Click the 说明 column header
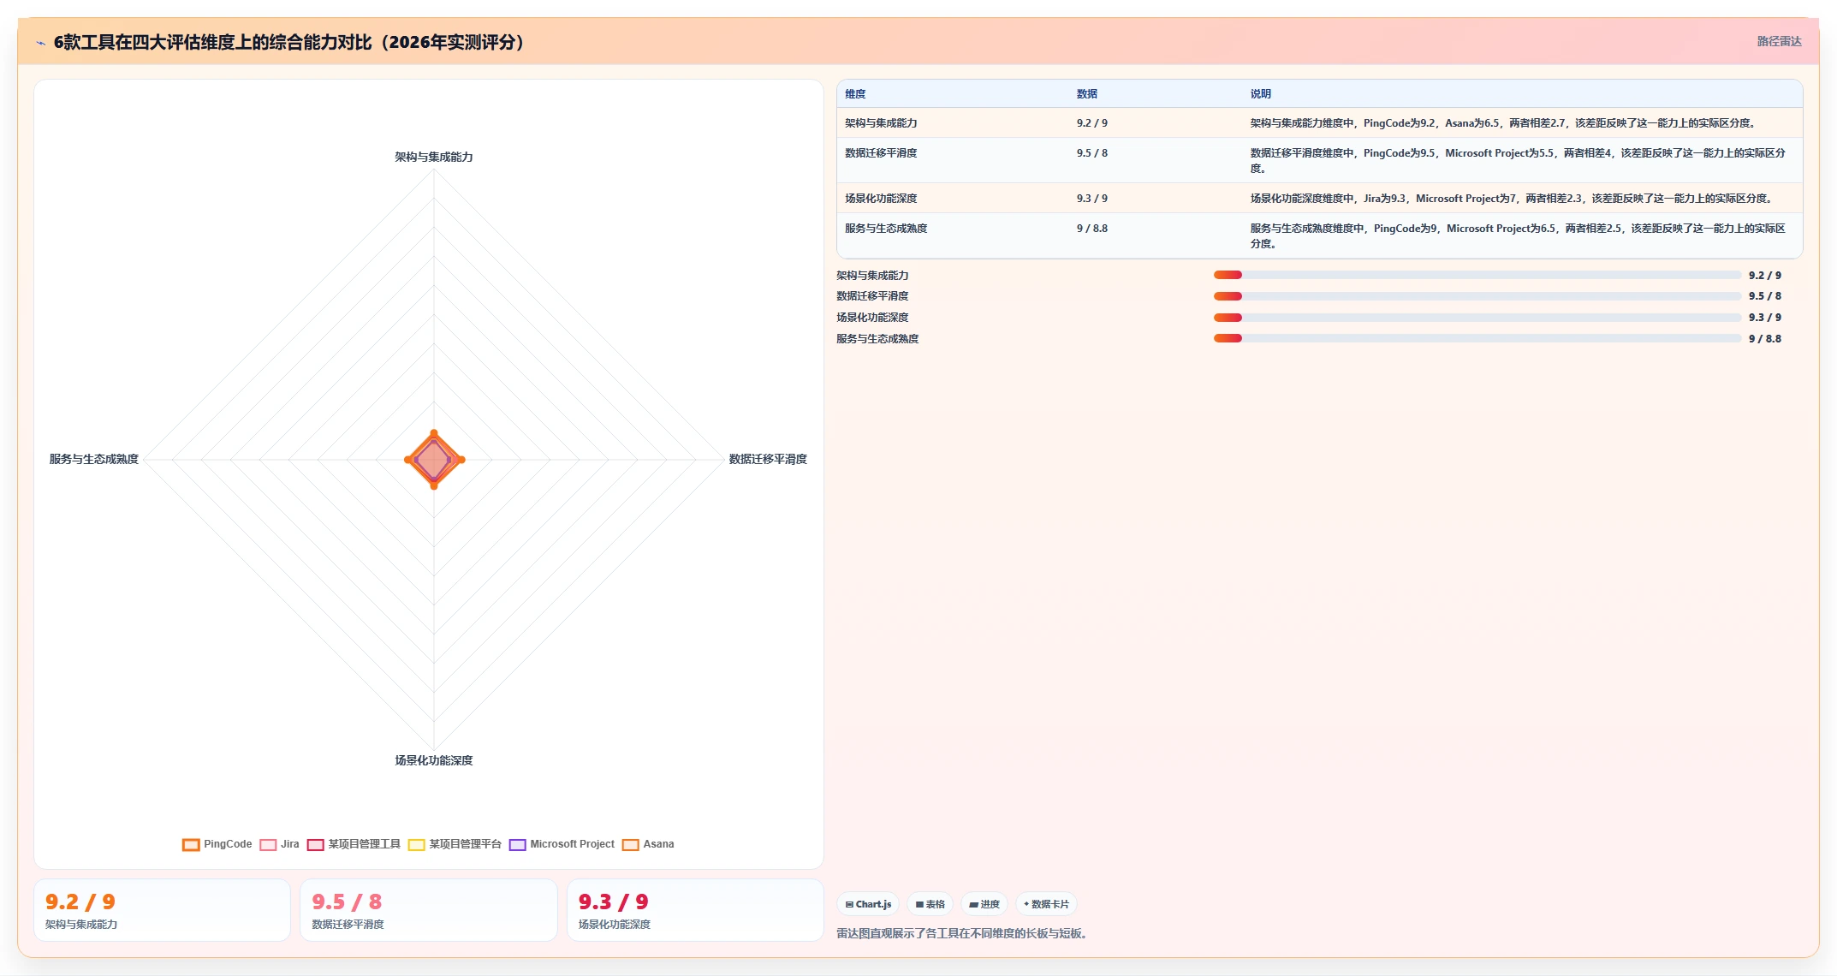 pyautogui.click(x=1260, y=94)
